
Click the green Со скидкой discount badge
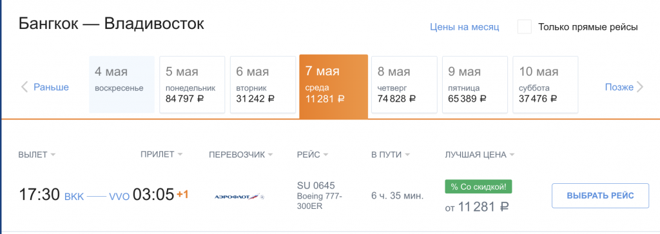pos(479,186)
